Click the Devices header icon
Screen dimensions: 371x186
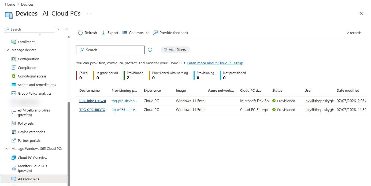(9, 15)
